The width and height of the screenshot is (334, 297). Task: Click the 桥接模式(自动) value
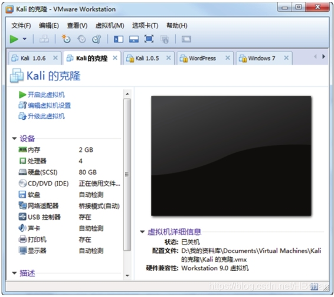point(99,206)
